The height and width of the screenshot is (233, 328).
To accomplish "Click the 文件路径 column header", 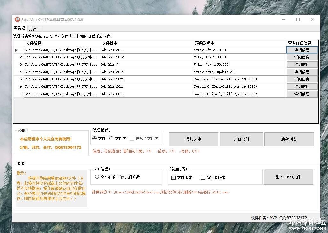I will (x=62, y=43).
